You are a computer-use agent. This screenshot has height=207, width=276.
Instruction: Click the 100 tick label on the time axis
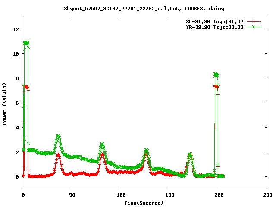click(x=120, y=195)
